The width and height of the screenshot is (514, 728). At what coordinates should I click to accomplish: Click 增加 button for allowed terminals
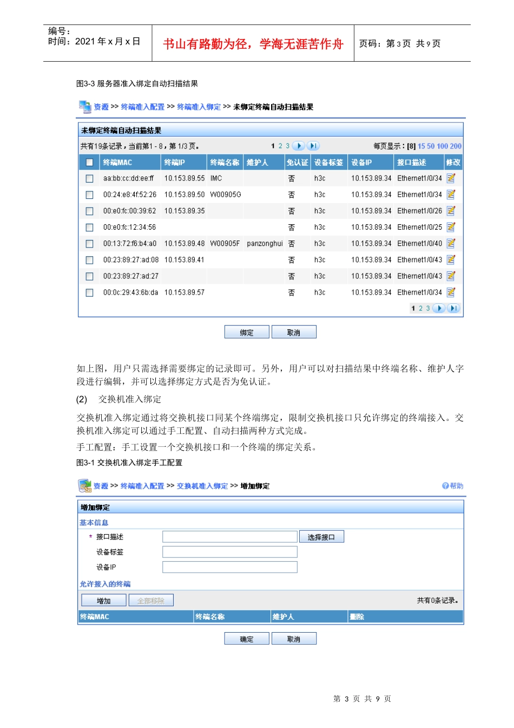104,601
